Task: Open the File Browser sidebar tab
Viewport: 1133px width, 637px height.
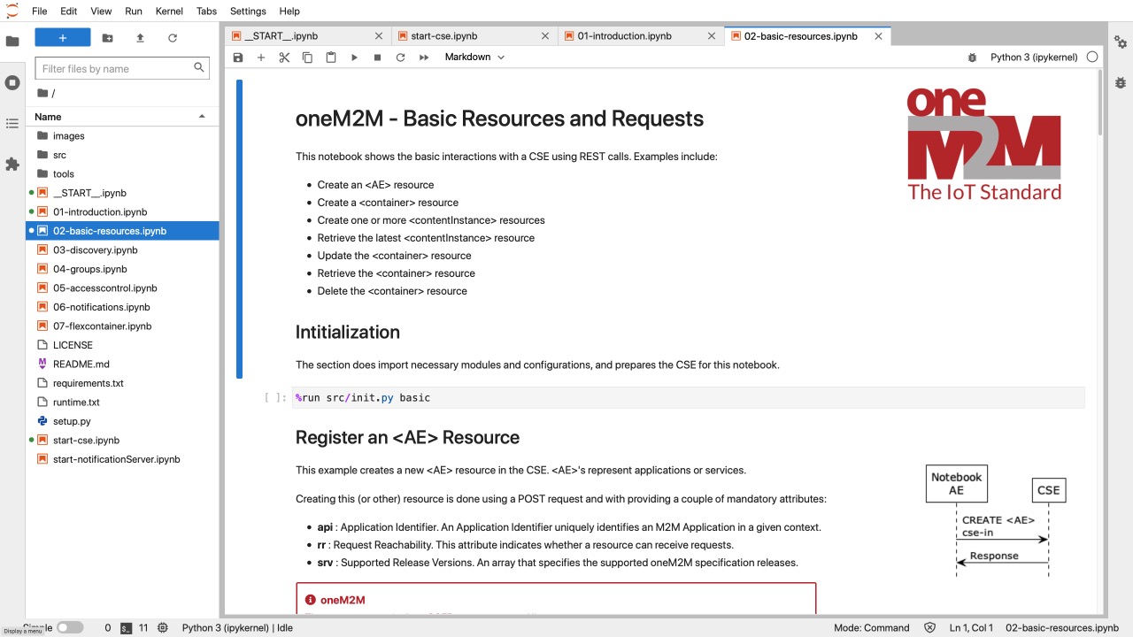Action: point(12,42)
